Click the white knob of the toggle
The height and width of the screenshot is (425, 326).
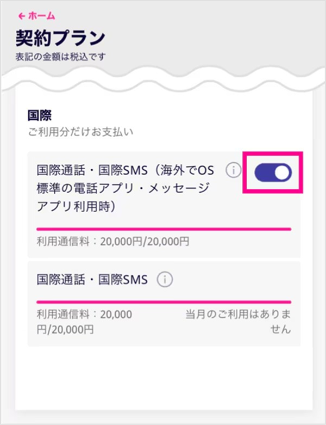282,173
